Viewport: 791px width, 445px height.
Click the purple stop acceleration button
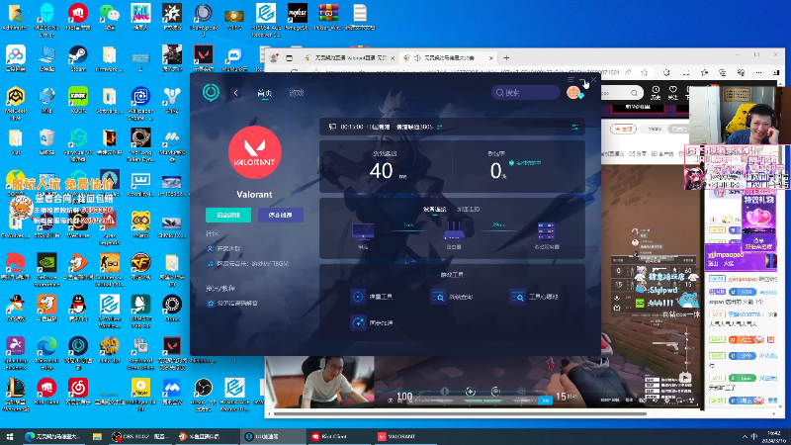point(281,215)
